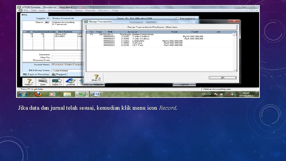
Task: Open the Lists menu
Action: click(42, 10)
